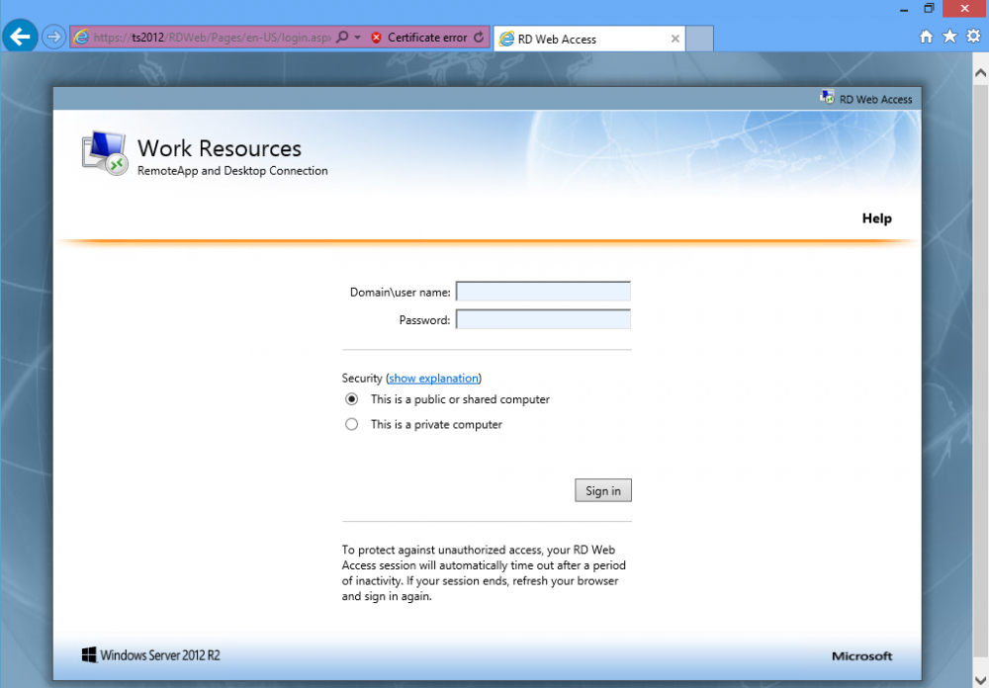Click the Windows Server 2012 R2 logo
Screen dimensions: 989x688
(150, 655)
